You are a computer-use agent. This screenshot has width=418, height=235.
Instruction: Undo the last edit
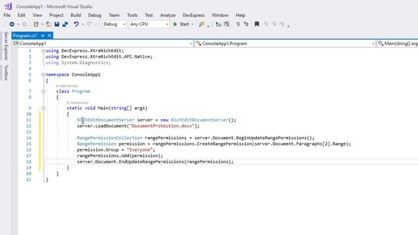tap(76, 24)
